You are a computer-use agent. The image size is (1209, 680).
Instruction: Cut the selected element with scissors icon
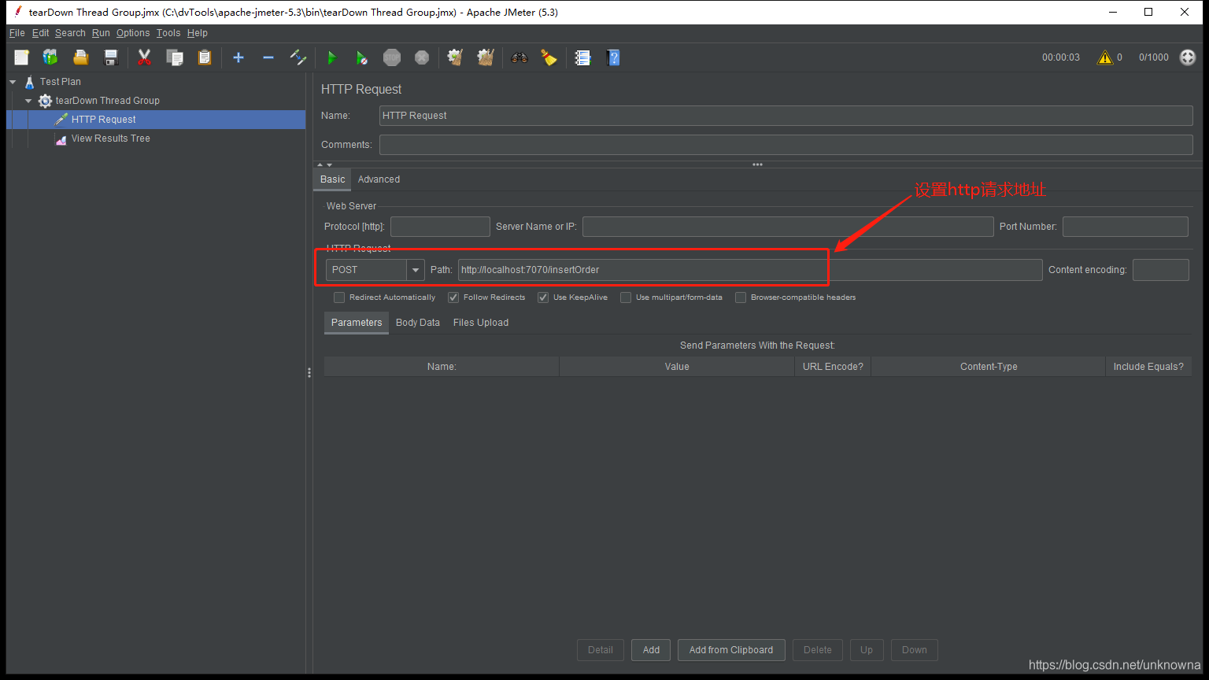(144, 57)
